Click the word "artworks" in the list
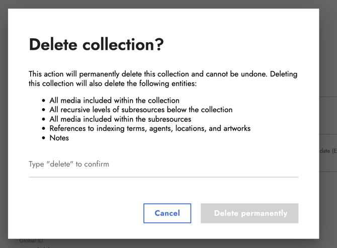Viewport: 337px width, 248px height. coord(237,128)
